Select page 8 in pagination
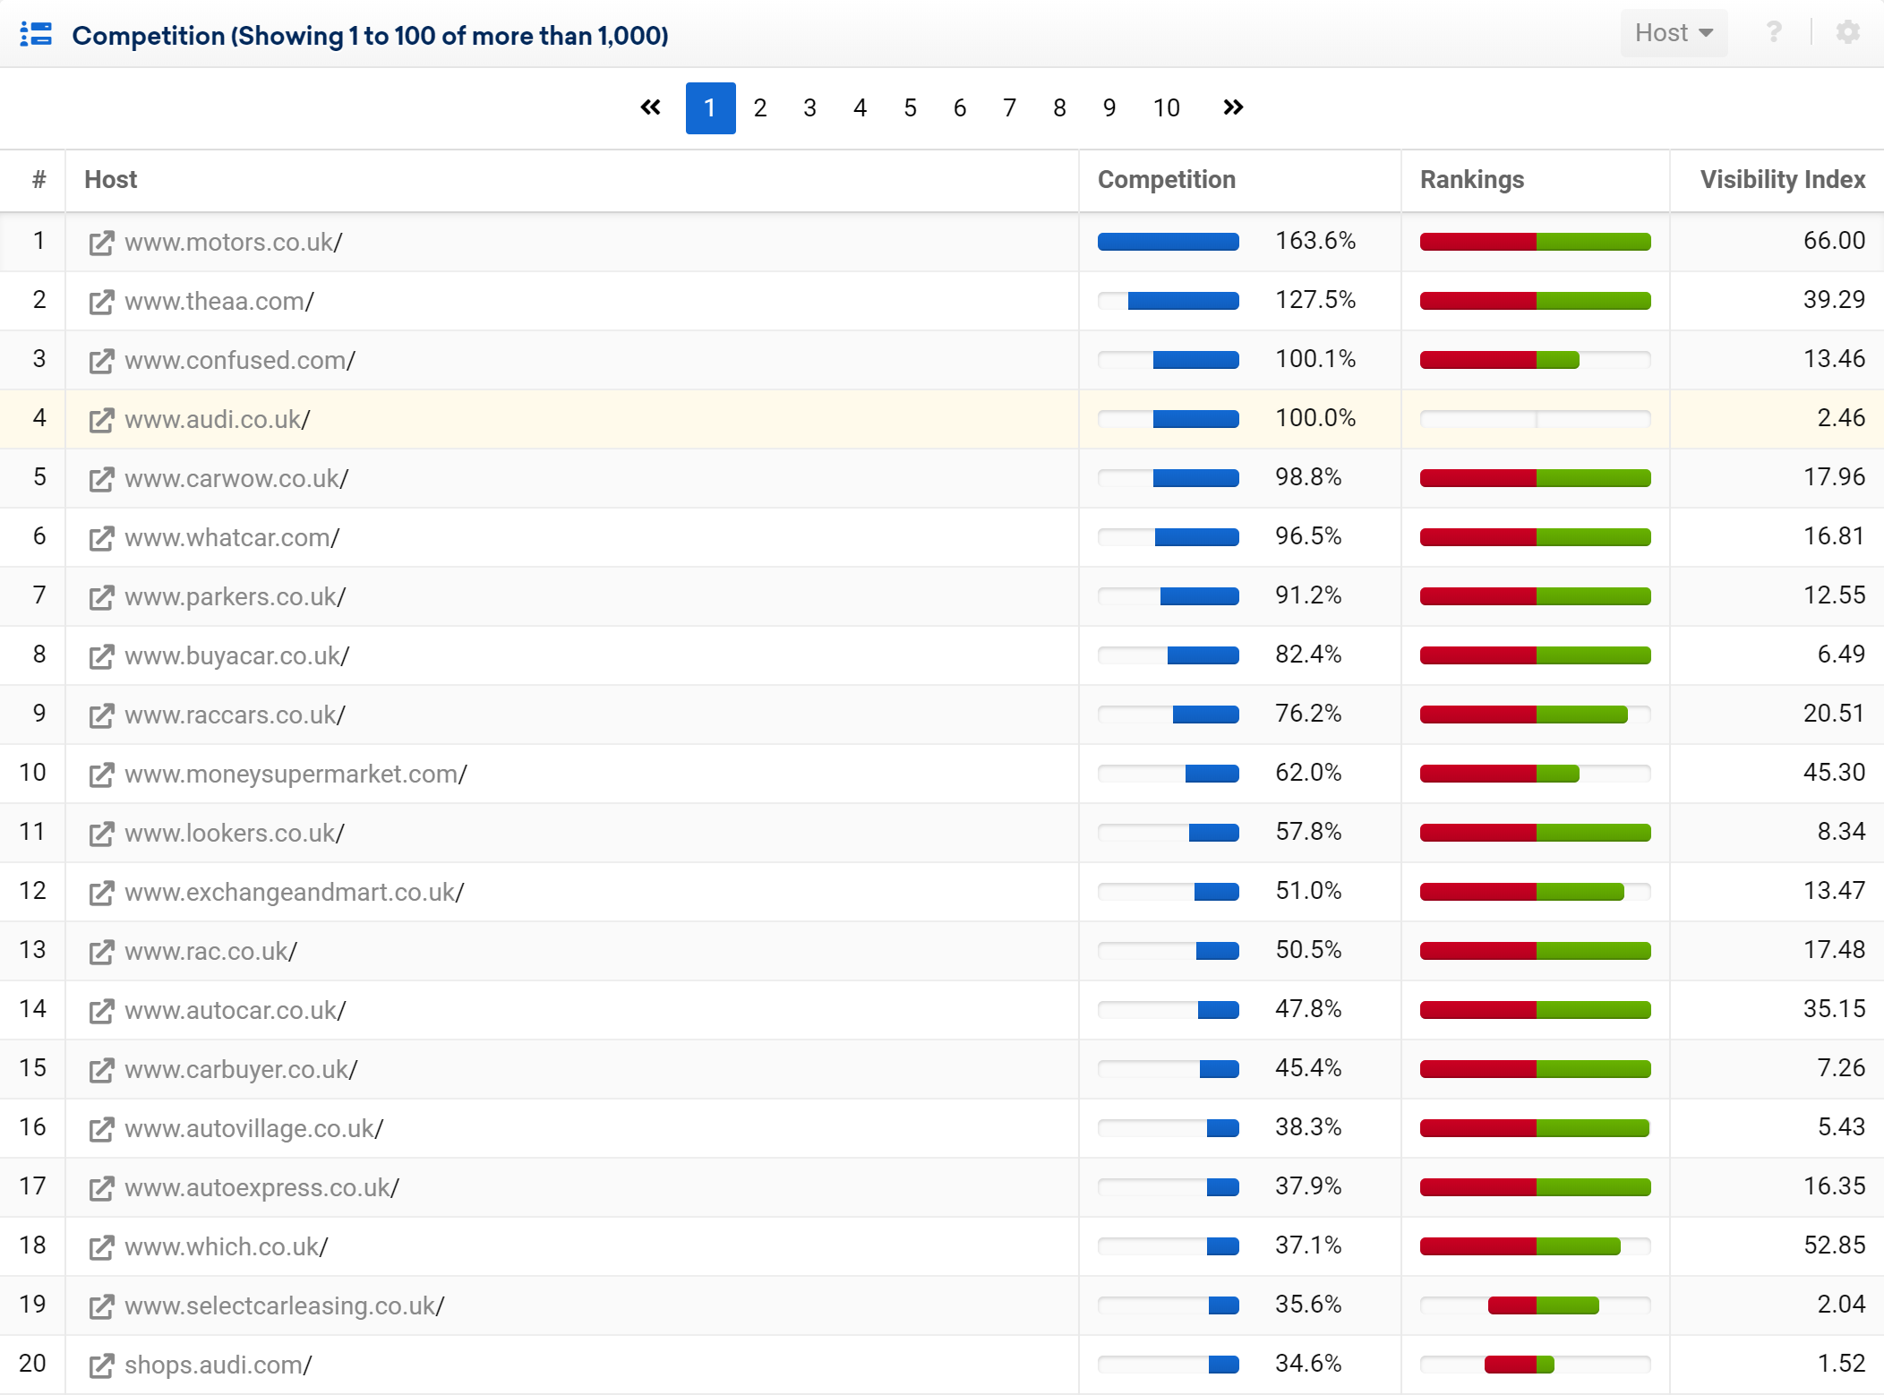This screenshot has width=1884, height=1395. 1060,108
